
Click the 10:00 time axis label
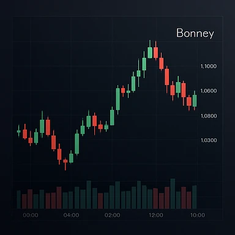198,215
